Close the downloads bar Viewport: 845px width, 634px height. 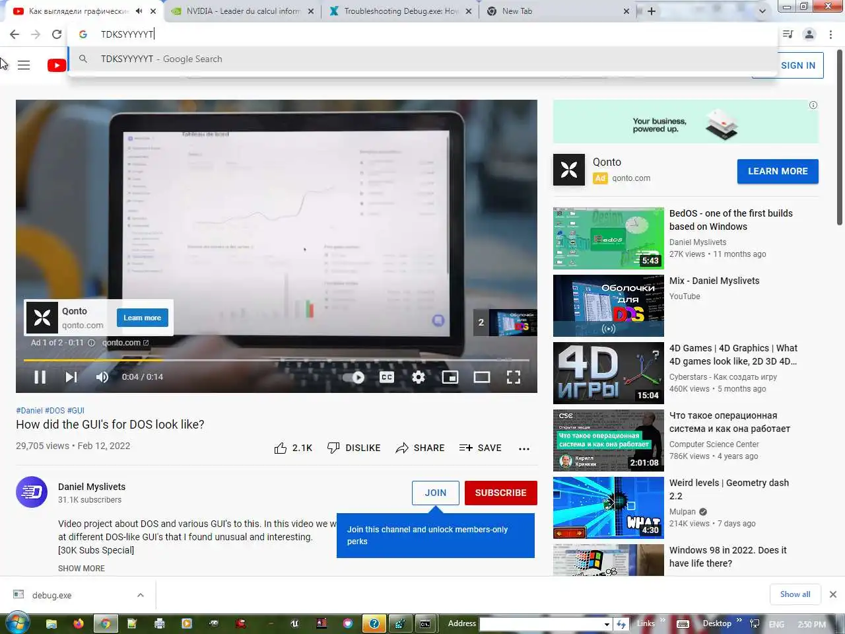[833, 594]
